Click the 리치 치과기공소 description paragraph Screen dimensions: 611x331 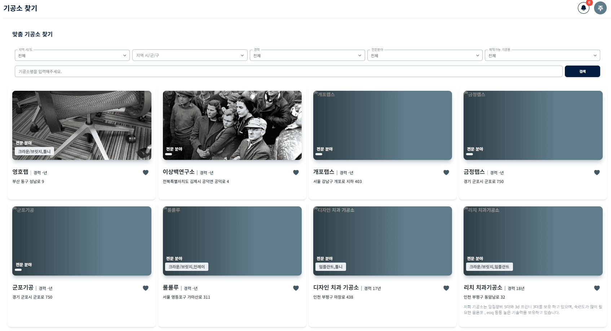pyautogui.click(x=533, y=310)
